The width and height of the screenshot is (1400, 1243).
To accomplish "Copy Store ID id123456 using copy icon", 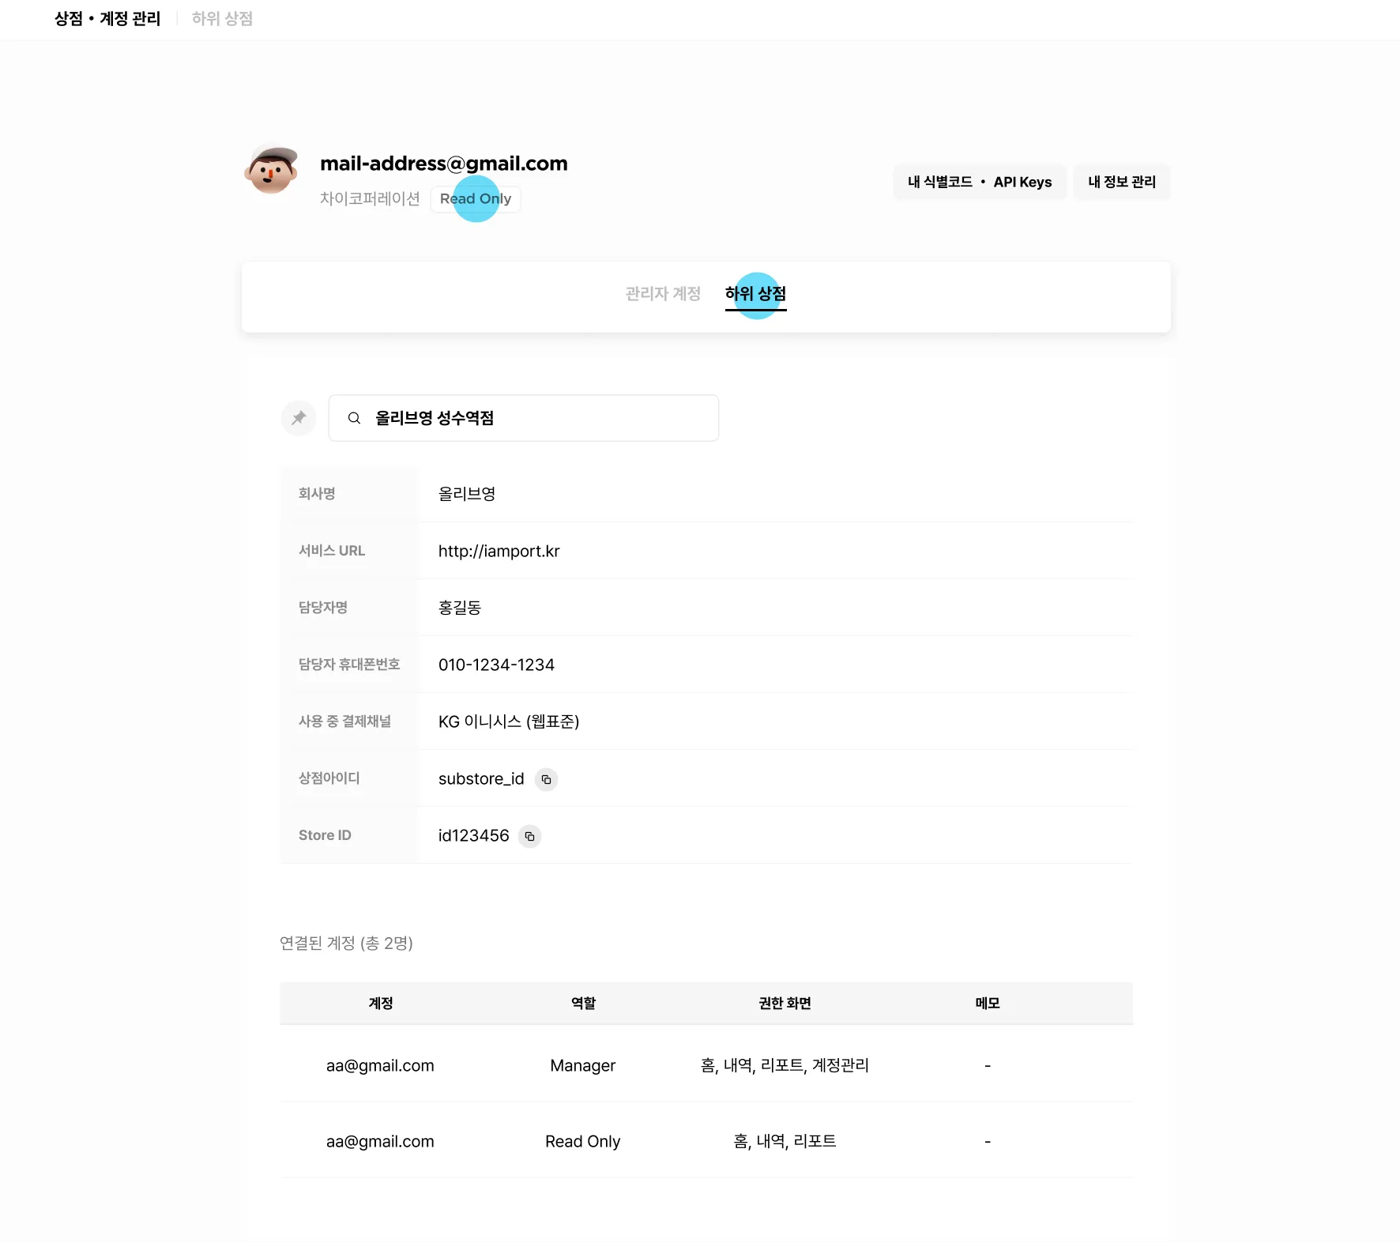I will (529, 836).
